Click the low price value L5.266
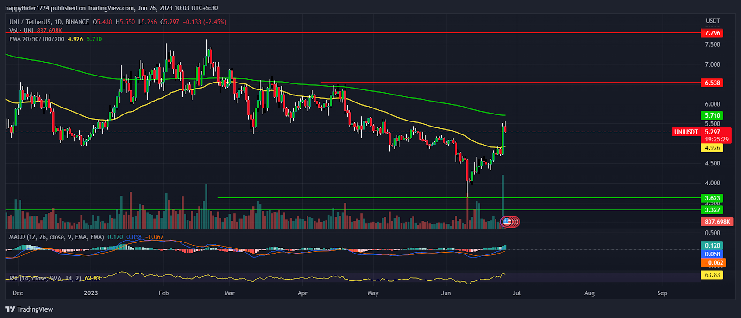This screenshot has width=741, height=318. (x=148, y=22)
